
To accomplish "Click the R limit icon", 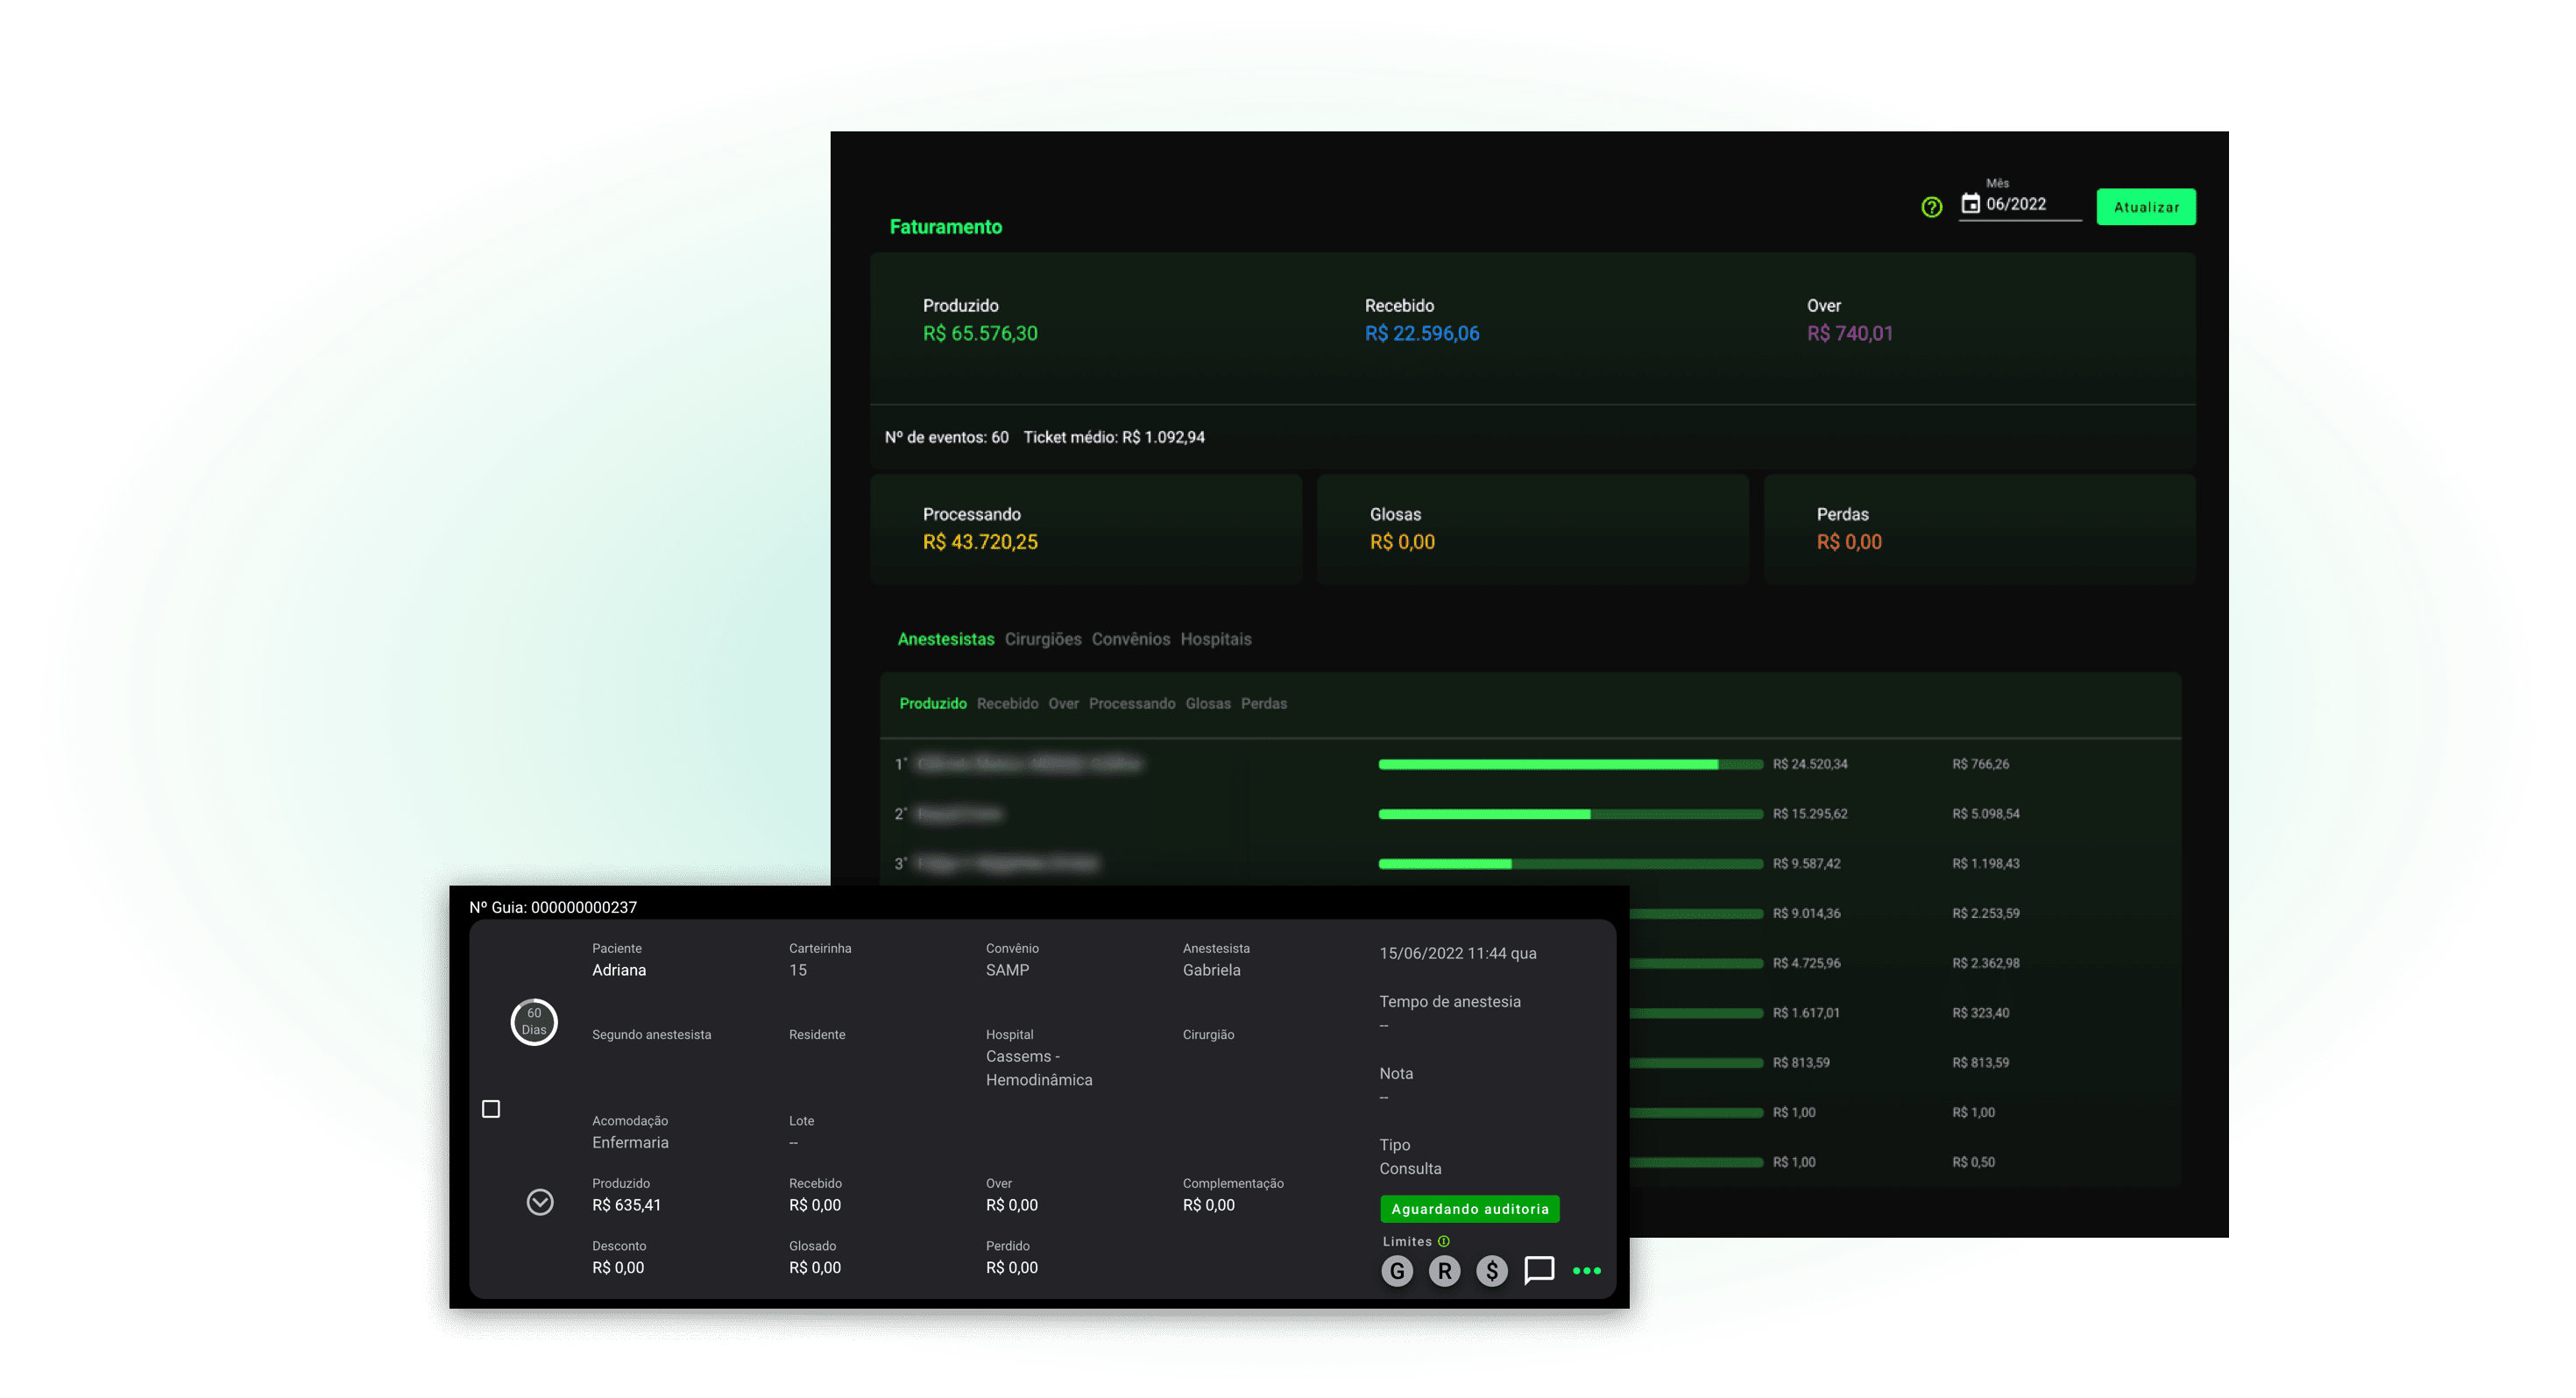I will tap(1444, 1271).
